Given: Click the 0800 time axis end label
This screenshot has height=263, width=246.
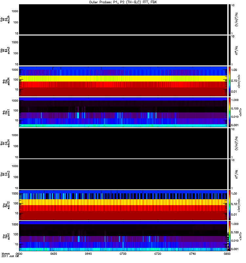Looking at the screenshot, I should (x=227, y=254).
